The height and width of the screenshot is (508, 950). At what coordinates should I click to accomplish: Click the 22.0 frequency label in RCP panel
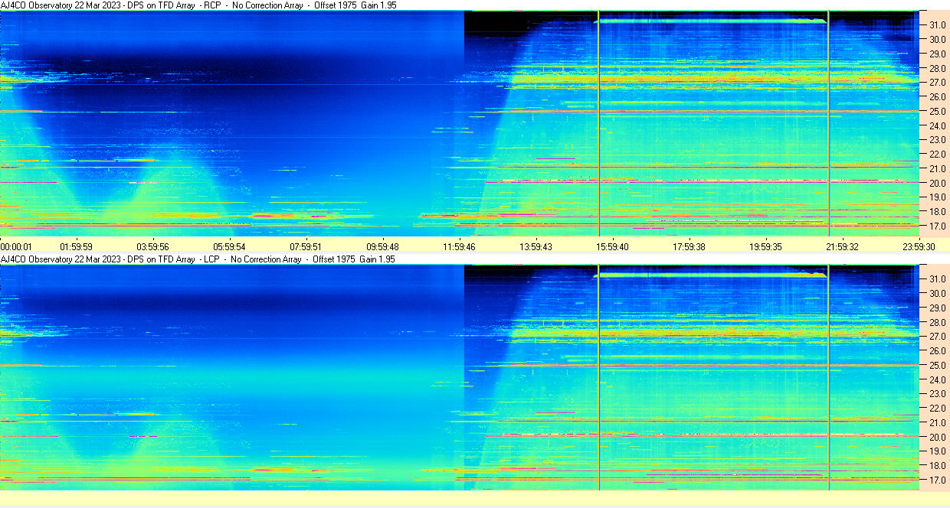tap(938, 155)
